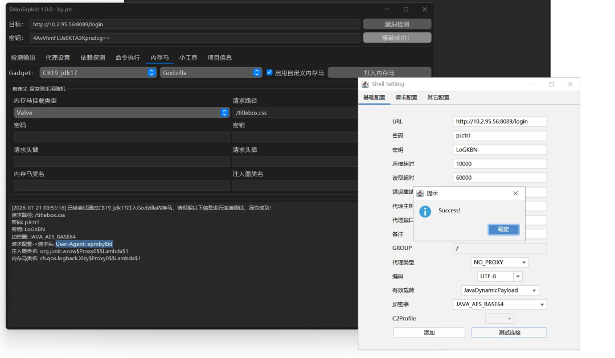Click the Shell Setting URL input field
615x358 pixels.
[x=500, y=122]
